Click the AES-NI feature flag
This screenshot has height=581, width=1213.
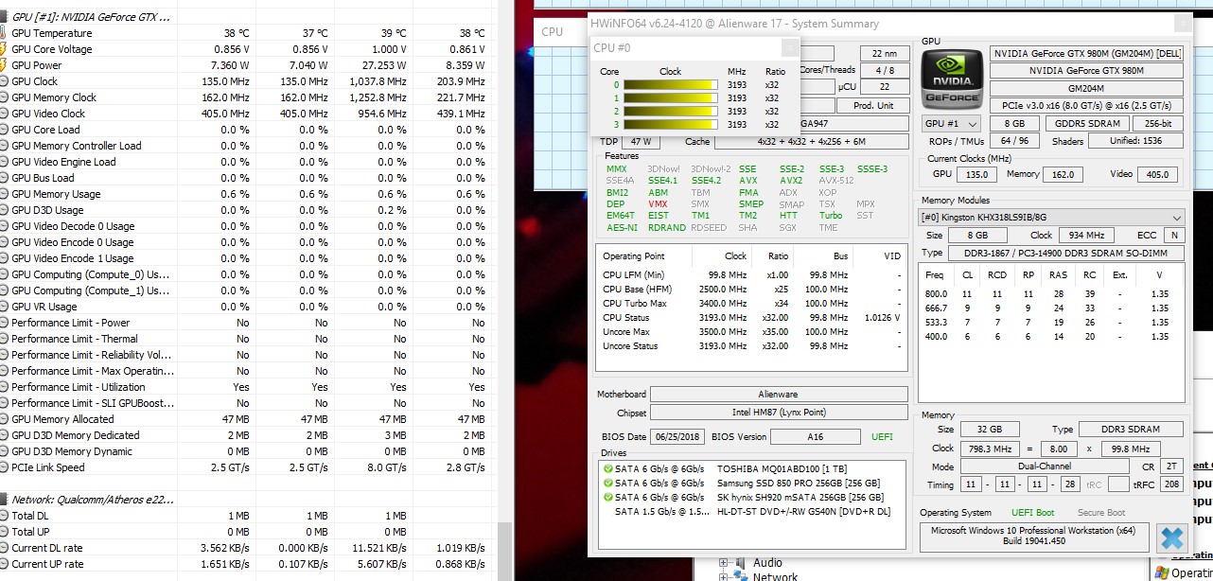coord(621,228)
